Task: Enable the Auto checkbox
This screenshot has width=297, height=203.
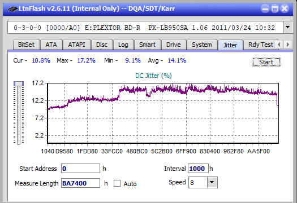Action: (x=117, y=183)
